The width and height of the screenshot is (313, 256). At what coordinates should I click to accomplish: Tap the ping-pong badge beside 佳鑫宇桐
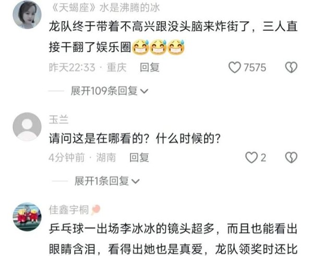95,210
